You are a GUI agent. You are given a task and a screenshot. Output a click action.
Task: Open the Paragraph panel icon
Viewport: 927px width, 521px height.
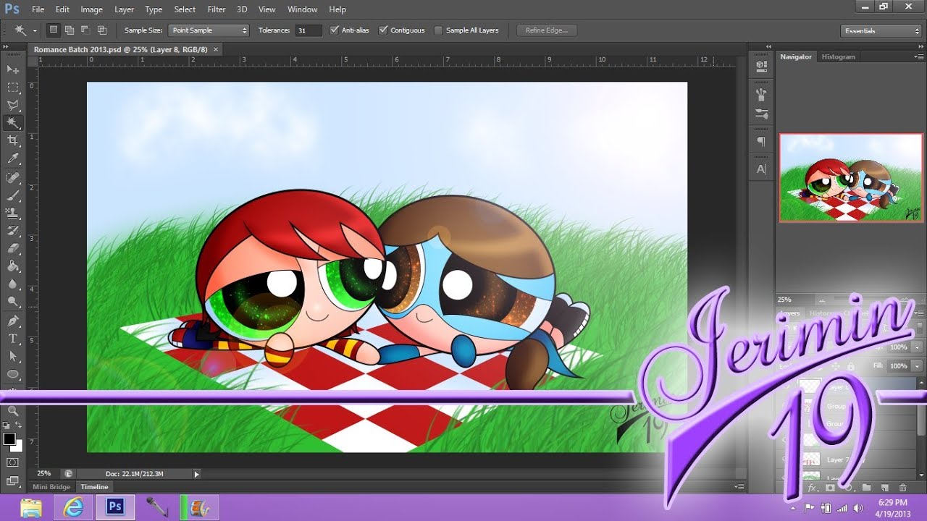[x=761, y=141]
